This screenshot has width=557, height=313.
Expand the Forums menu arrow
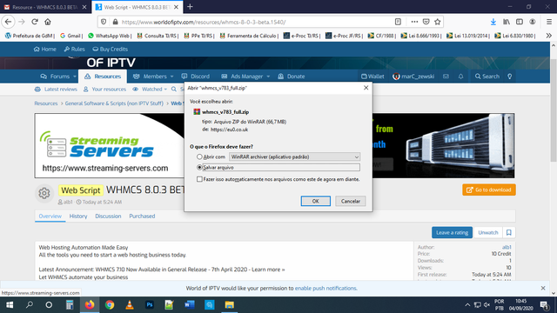click(x=75, y=77)
